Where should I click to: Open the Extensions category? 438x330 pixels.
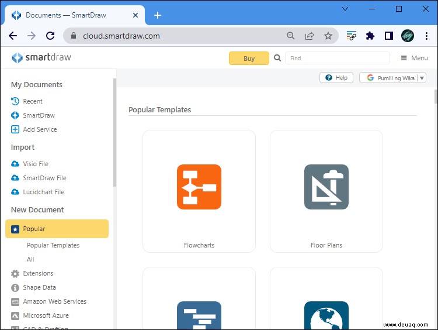pyautogui.click(x=32, y=273)
